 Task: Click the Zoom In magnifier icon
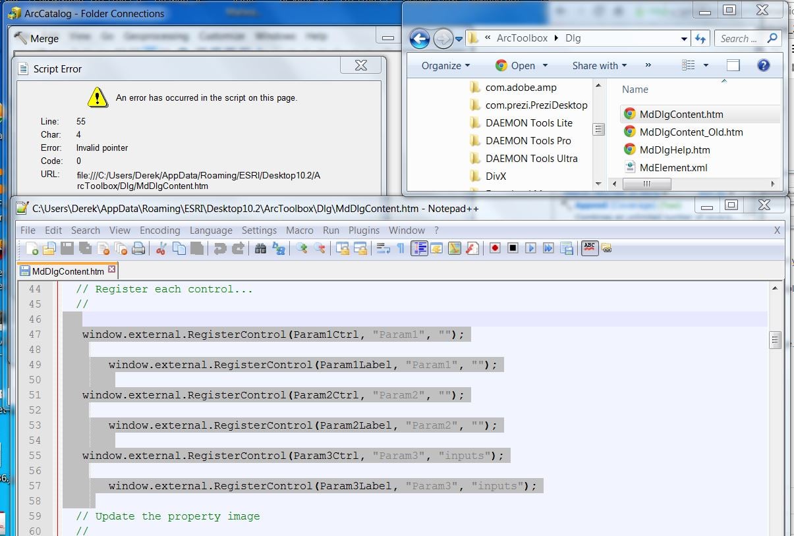pos(301,248)
